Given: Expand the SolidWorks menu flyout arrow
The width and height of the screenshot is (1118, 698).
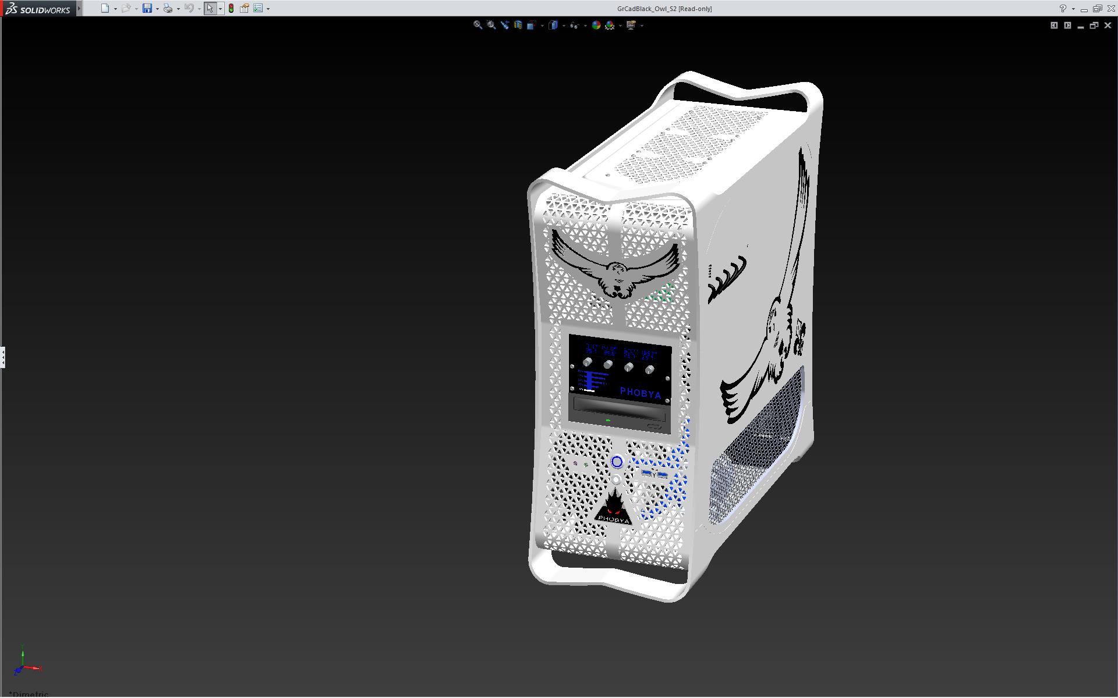Looking at the screenshot, I should point(79,8).
